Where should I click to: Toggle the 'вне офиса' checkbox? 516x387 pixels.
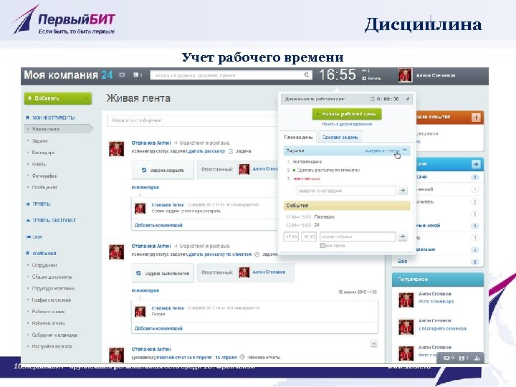[322, 246]
